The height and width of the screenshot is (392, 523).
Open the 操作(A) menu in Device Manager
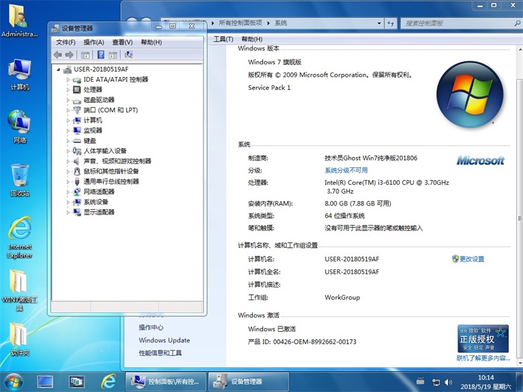click(94, 42)
